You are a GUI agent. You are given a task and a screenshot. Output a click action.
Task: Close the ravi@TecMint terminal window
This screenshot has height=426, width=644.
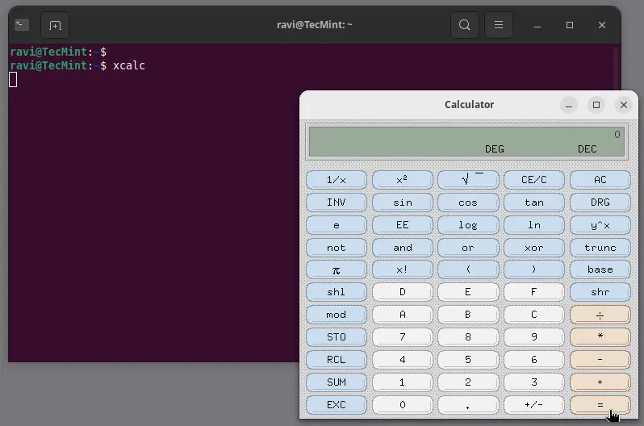pos(602,25)
